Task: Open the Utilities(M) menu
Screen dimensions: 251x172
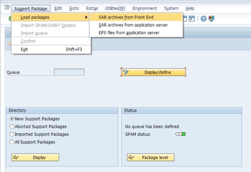Action: point(115,8)
